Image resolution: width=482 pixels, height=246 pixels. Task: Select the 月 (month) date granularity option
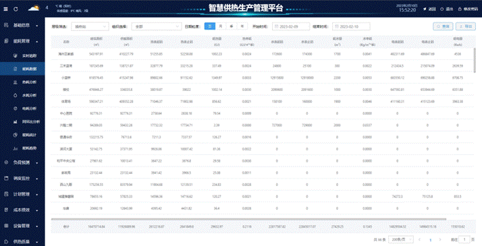220,26
